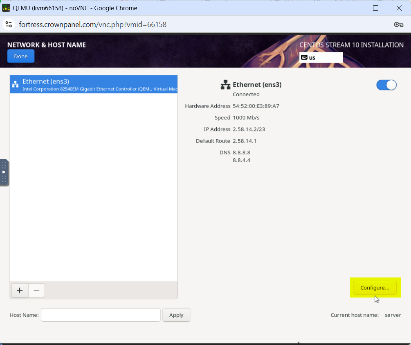
Task: Select Ethernet (ens3) in device list
Action: coord(94,84)
